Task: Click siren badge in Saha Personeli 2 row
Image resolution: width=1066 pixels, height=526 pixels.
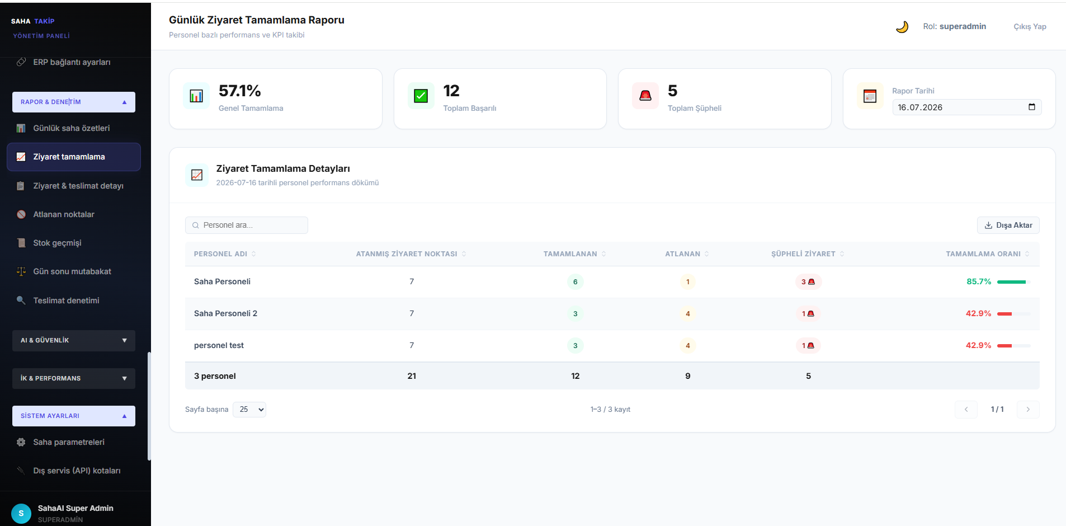Action: pyautogui.click(x=808, y=313)
